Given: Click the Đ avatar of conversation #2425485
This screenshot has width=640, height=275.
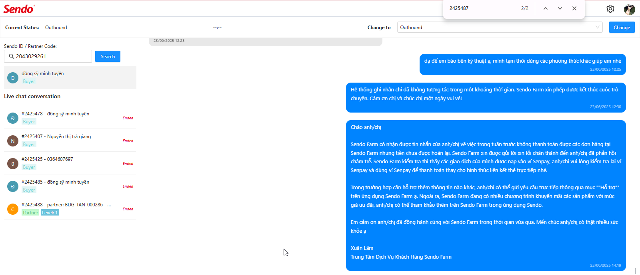Looking at the screenshot, I should (13, 186).
